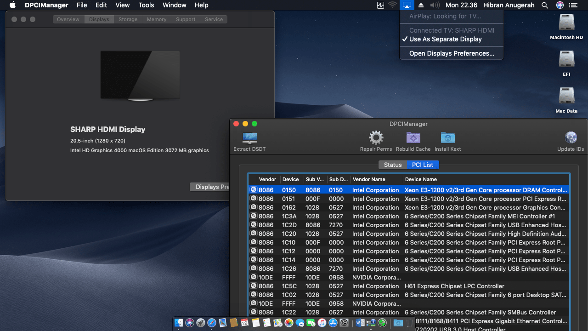The height and width of the screenshot is (331, 588).
Task: Click the SHARP display thumbnail image
Action: tap(140, 75)
